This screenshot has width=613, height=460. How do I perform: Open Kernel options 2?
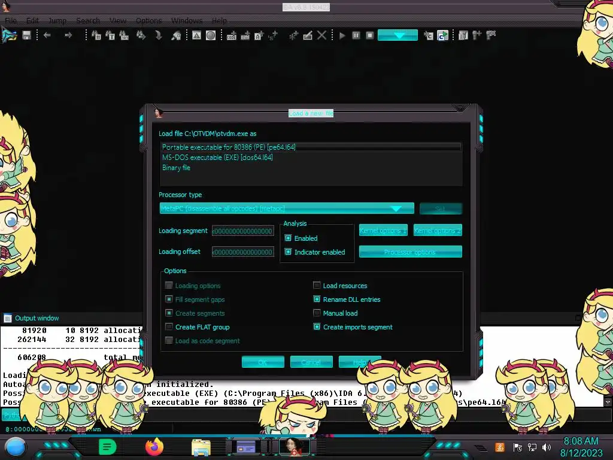click(x=438, y=231)
